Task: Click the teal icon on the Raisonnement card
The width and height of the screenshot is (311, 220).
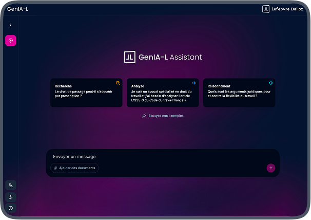Action: coord(270,83)
